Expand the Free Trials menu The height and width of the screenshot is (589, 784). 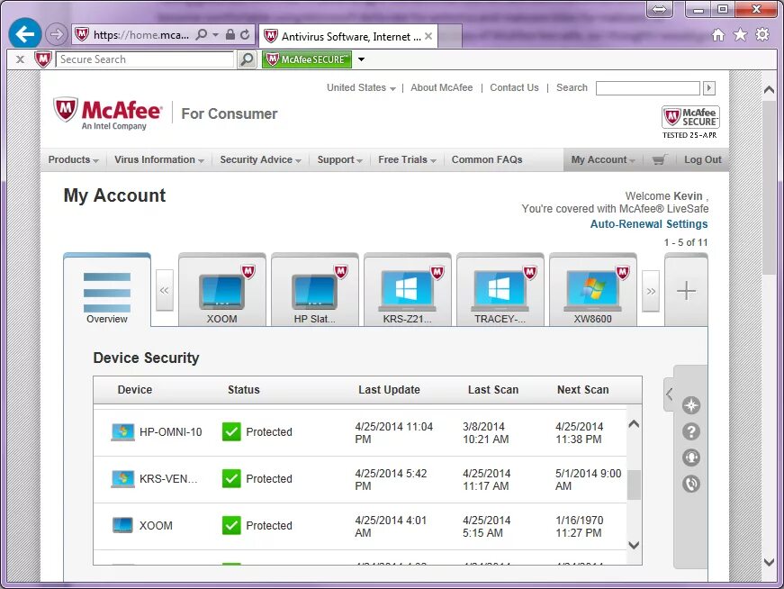point(407,159)
